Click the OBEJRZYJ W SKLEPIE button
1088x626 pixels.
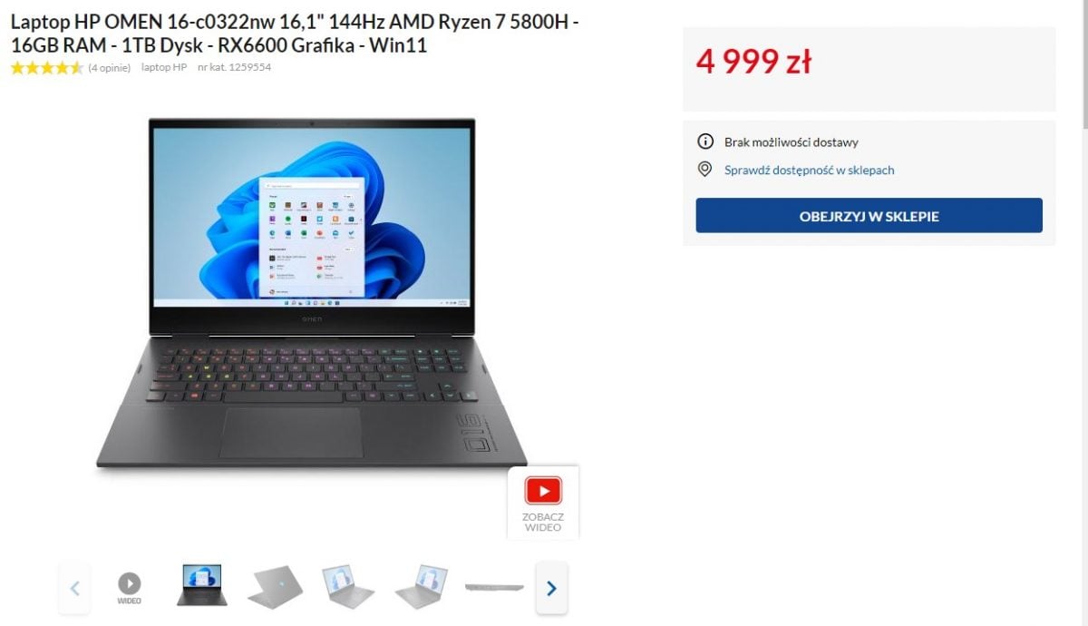coord(869,216)
